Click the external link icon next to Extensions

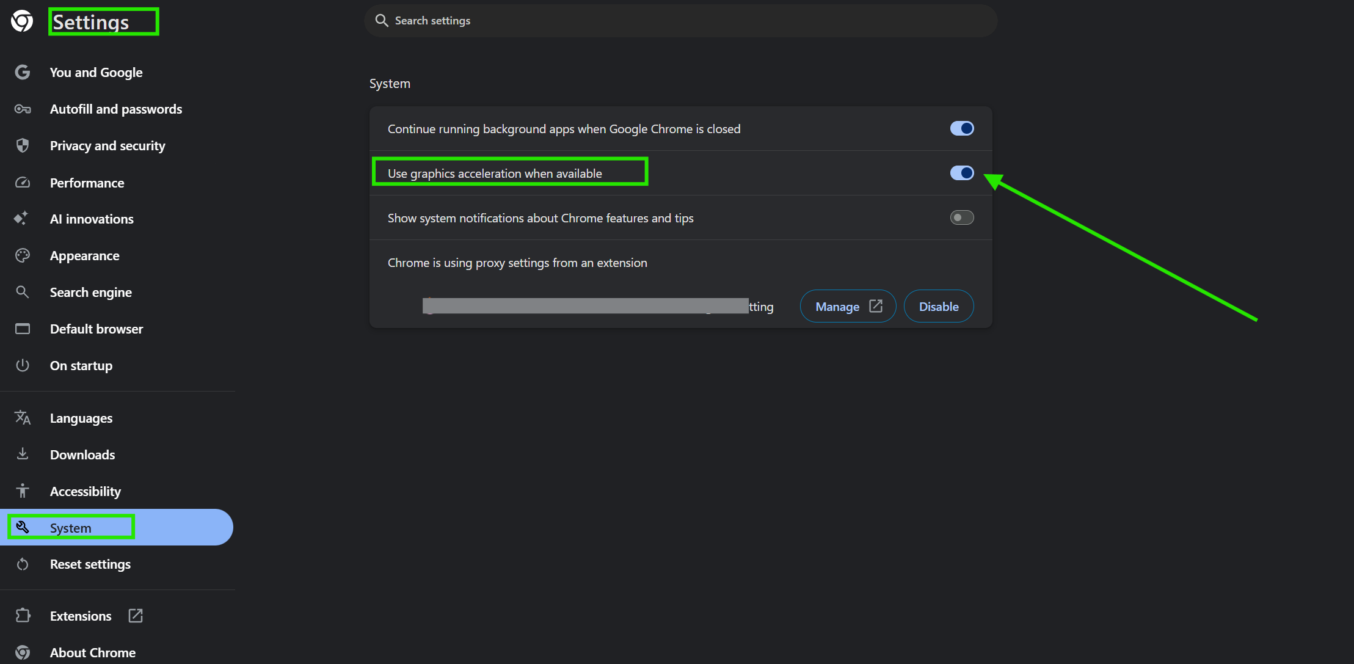pos(136,616)
